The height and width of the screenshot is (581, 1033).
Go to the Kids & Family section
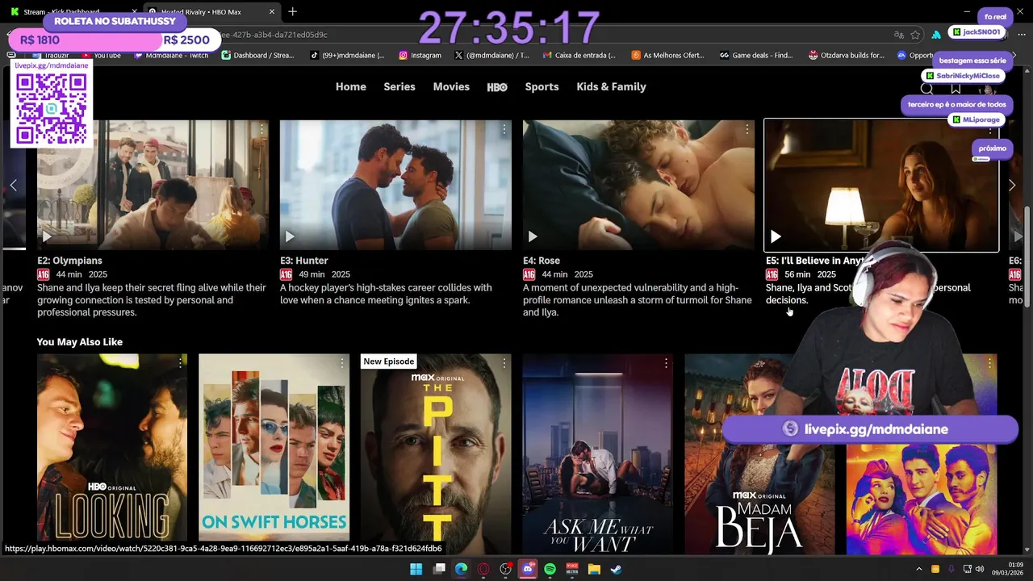(611, 86)
